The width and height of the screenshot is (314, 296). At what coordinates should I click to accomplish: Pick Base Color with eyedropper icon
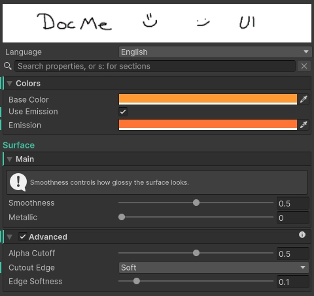(304, 99)
